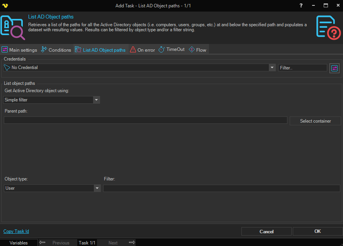Go to the Flow tab
The image size is (343, 246).
[198, 50]
